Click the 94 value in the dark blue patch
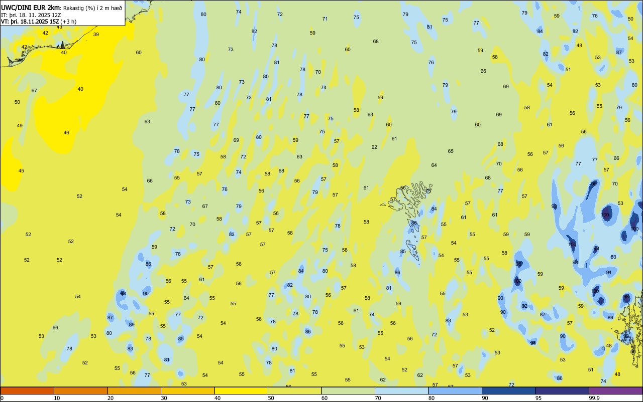 click(x=533, y=343)
